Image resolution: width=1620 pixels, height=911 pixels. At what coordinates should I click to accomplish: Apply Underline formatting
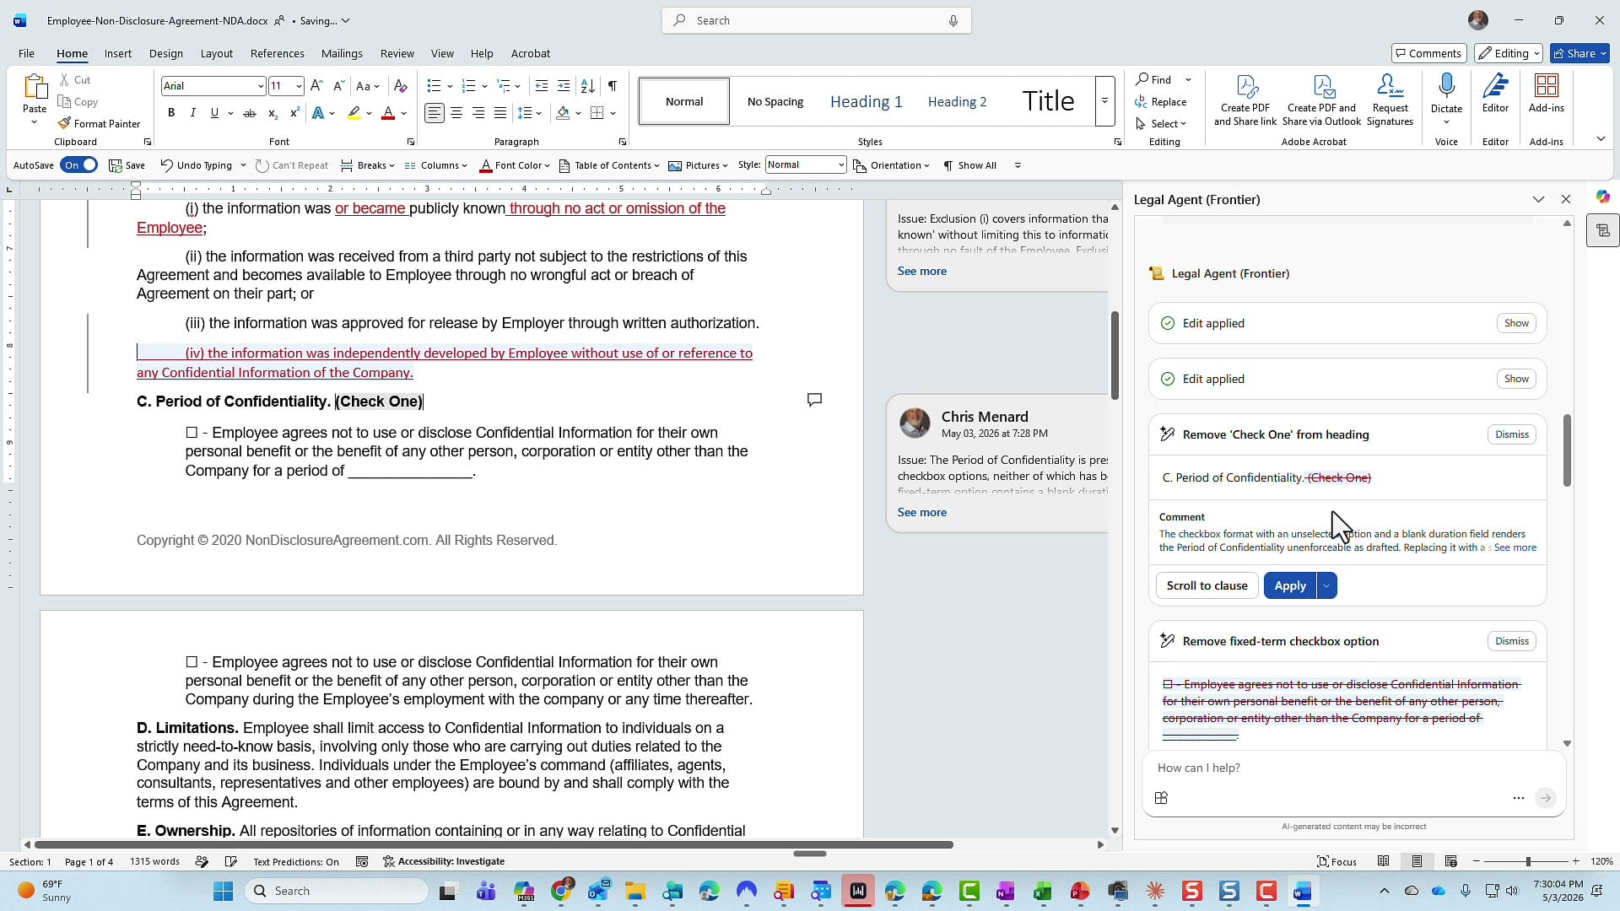coord(214,113)
